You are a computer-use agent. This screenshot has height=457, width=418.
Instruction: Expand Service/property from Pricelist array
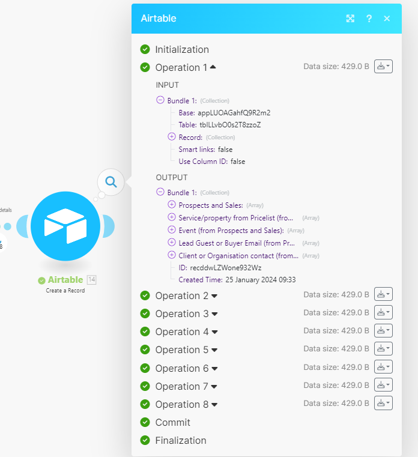[172, 217]
